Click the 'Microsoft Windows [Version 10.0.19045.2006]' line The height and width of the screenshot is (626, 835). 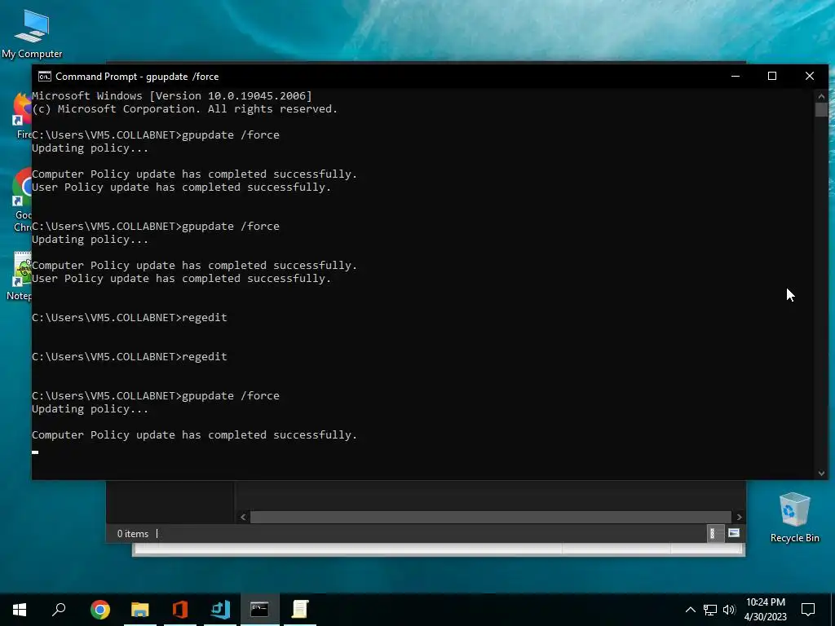coord(172,96)
